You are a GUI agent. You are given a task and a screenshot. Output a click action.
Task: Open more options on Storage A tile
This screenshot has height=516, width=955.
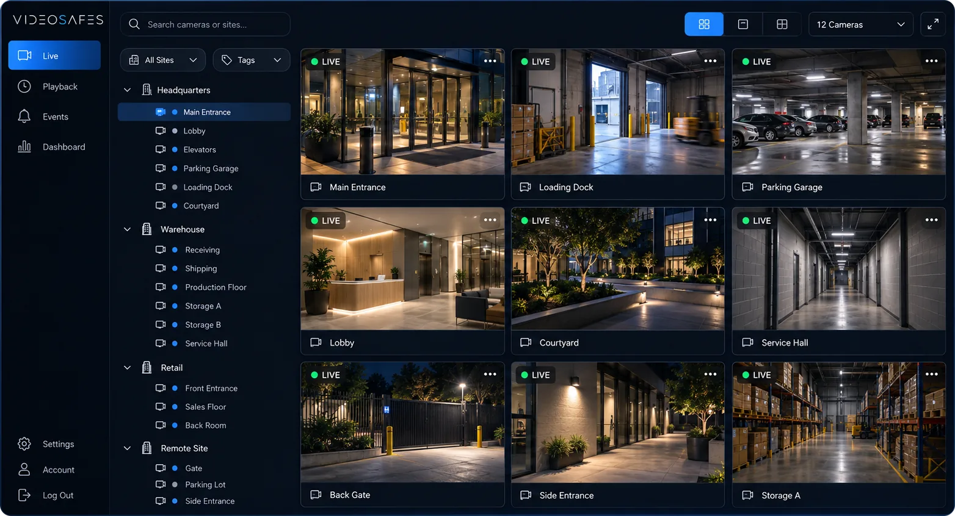pyautogui.click(x=931, y=374)
